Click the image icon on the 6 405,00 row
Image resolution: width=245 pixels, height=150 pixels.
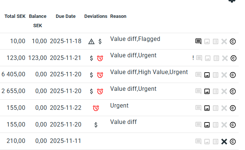click(x=207, y=75)
